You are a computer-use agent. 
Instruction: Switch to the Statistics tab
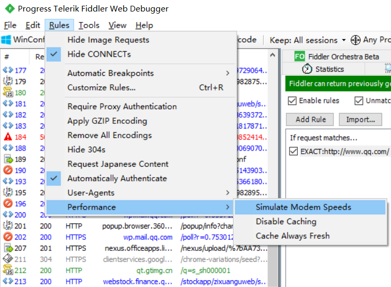(323, 69)
